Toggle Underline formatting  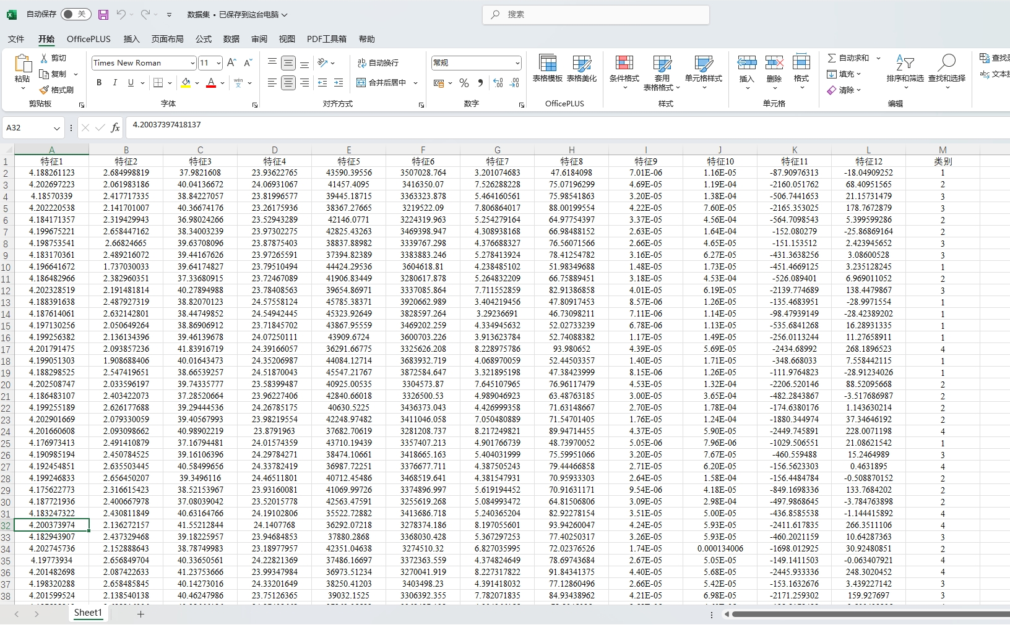point(131,82)
